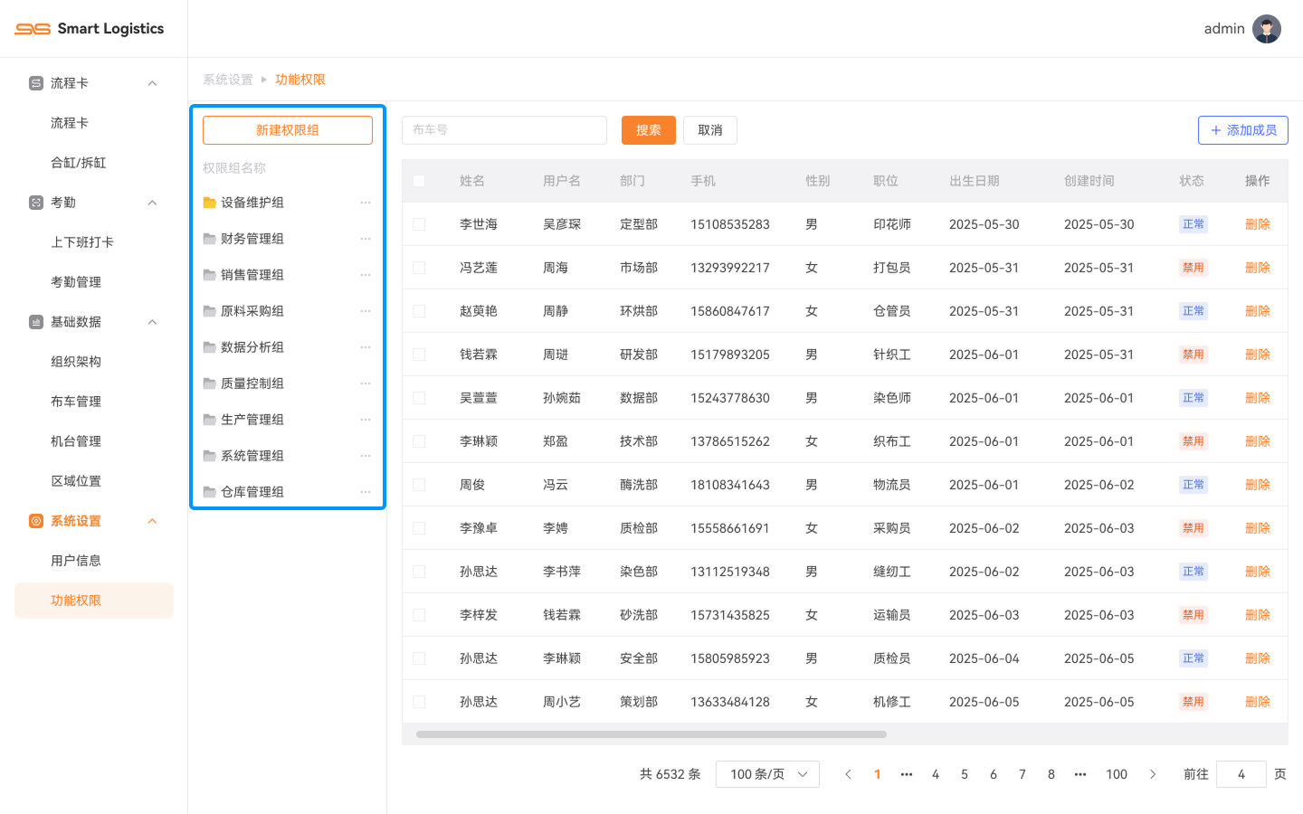1303x814 pixels.
Task: Click the 流程卡 sidebar group icon
Action: click(x=36, y=83)
